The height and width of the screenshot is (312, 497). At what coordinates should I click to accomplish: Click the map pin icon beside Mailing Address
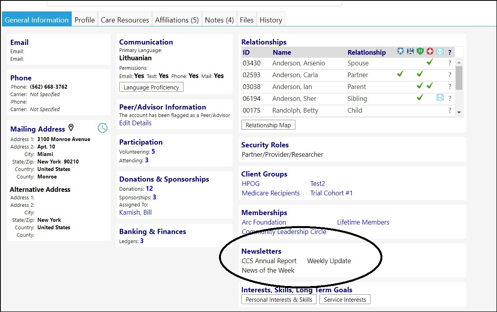[x=71, y=128]
